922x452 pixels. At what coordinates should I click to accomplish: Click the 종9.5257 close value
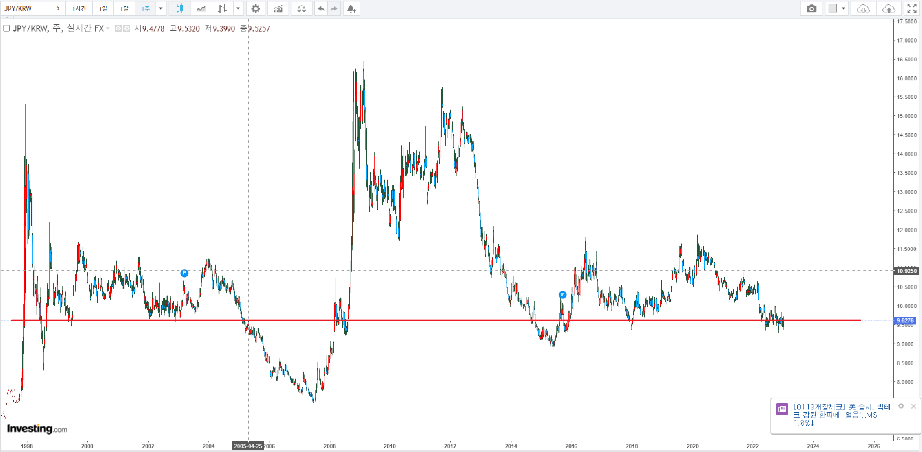coord(255,29)
